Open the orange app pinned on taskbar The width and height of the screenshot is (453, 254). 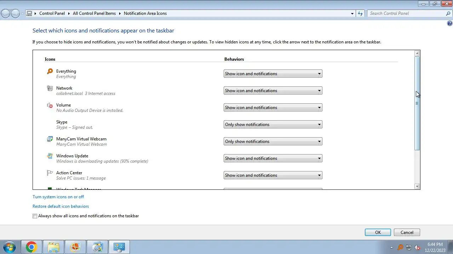[75, 247]
